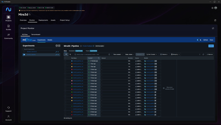Click the Share button
Screen dimensions: 221x125
pyautogui.click(x=211, y=46)
